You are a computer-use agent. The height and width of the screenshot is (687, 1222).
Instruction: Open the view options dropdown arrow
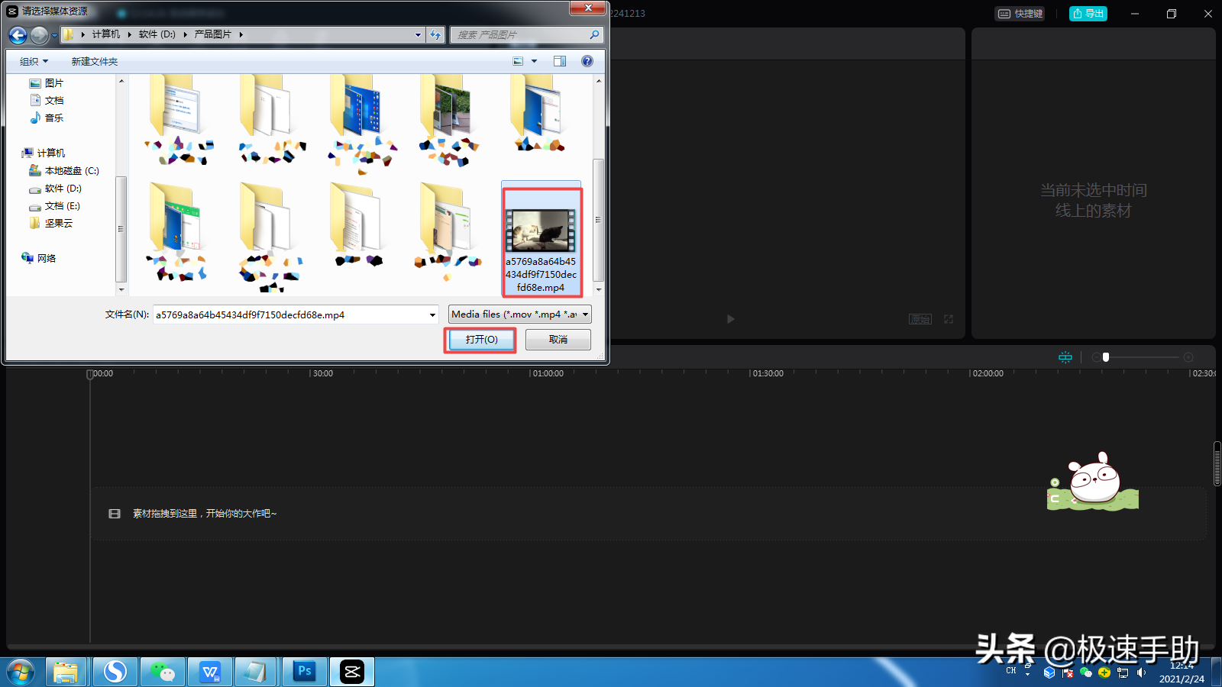534,61
